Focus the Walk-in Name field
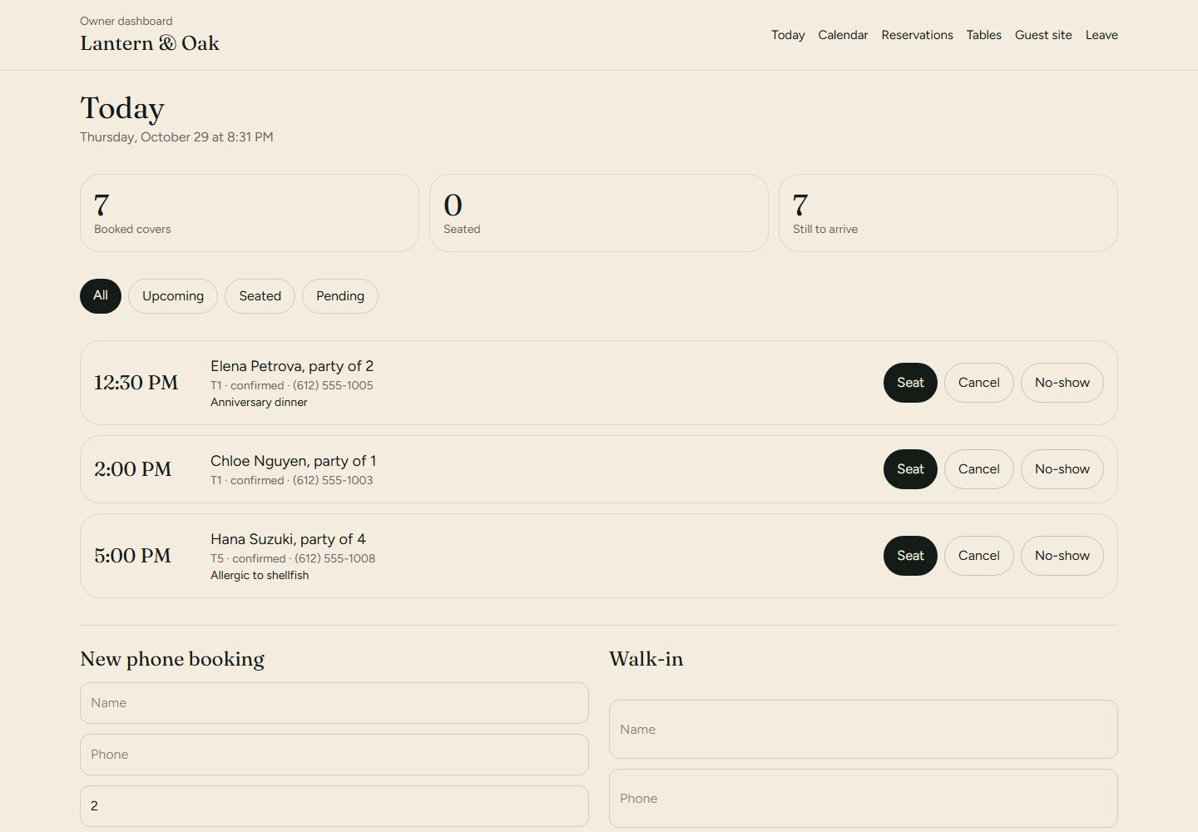The width and height of the screenshot is (1198, 832). pos(864,729)
